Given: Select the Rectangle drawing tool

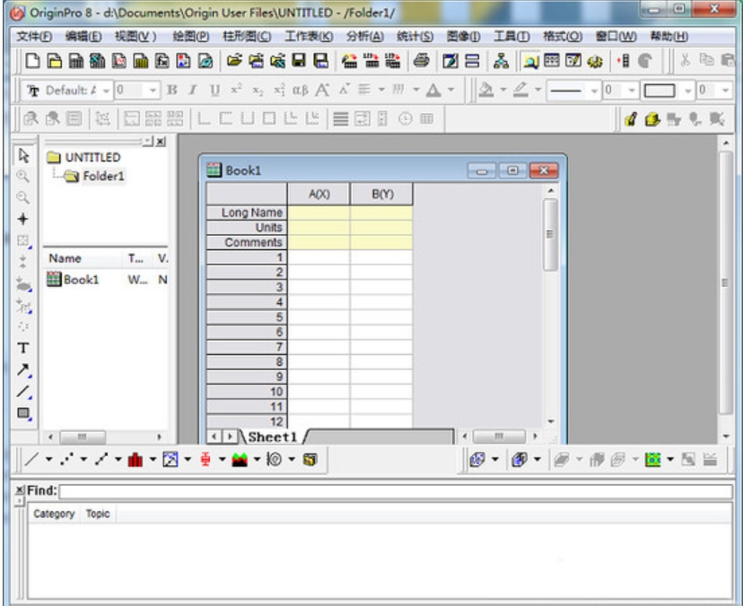Looking at the screenshot, I should (22, 413).
